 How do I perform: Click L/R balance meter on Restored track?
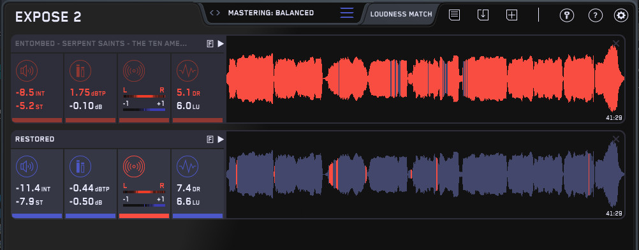click(144, 192)
